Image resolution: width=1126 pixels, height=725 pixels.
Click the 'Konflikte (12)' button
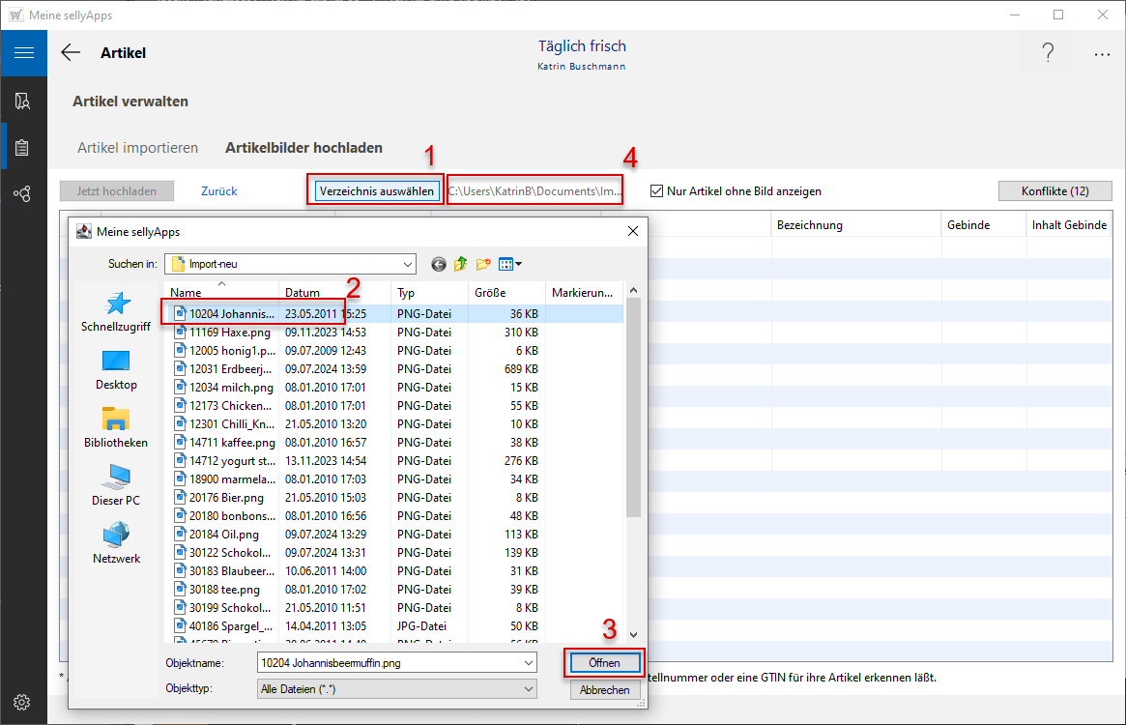click(1054, 191)
